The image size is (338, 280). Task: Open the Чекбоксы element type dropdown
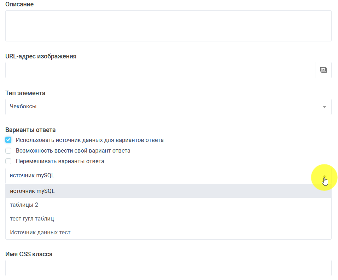coord(168,107)
